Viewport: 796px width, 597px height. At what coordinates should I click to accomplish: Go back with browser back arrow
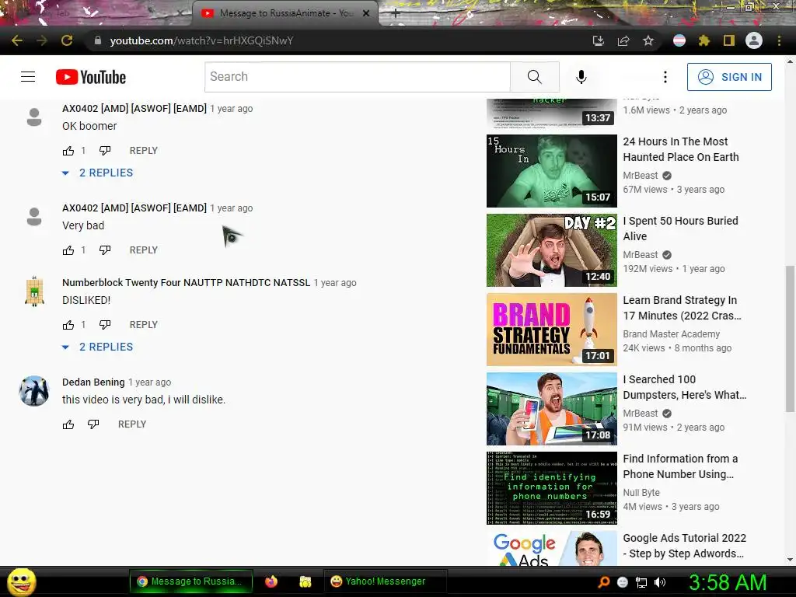pyautogui.click(x=17, y=40)
